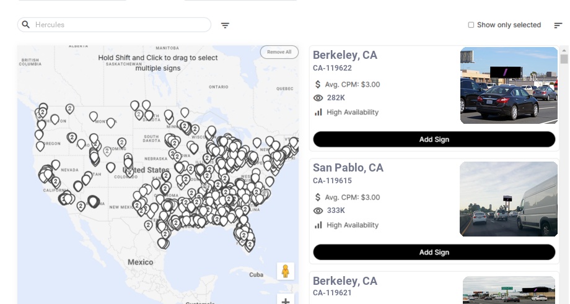570x304 pixels.
Task: Click the search magnifier icon
Action: pyautogui.click(x=26, y=25)
